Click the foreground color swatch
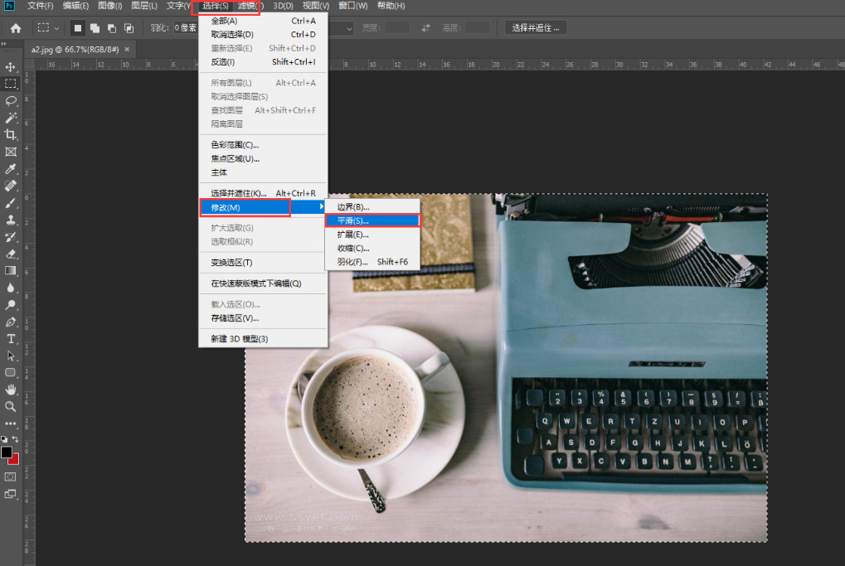845x566 pixels. 7,452
